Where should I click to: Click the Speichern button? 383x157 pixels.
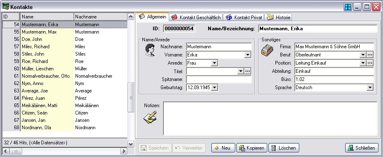155,148
